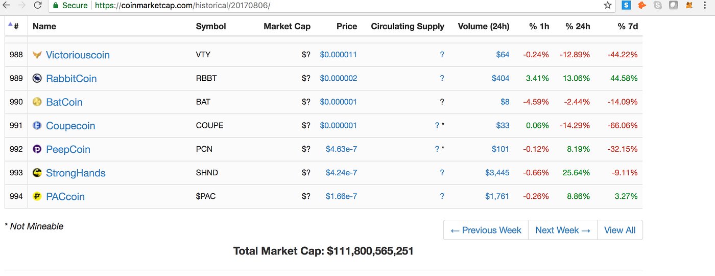Open the Coupecoin link
Viewport: 715px width, 276px height.
[70, 126]
